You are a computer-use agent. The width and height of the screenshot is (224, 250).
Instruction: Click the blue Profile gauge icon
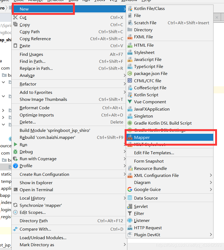point(15,166)
